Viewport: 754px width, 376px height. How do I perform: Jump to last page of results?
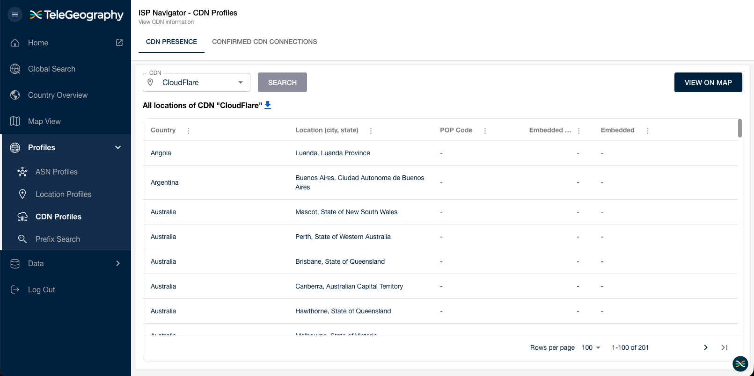[725, 347]
